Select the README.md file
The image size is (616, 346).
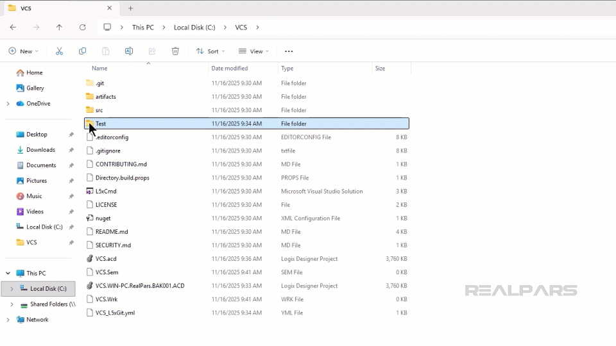click(x=246, y=232)
